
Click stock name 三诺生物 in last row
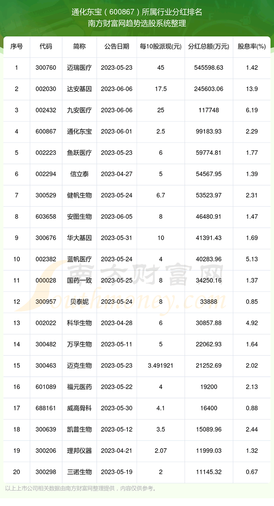79,472
